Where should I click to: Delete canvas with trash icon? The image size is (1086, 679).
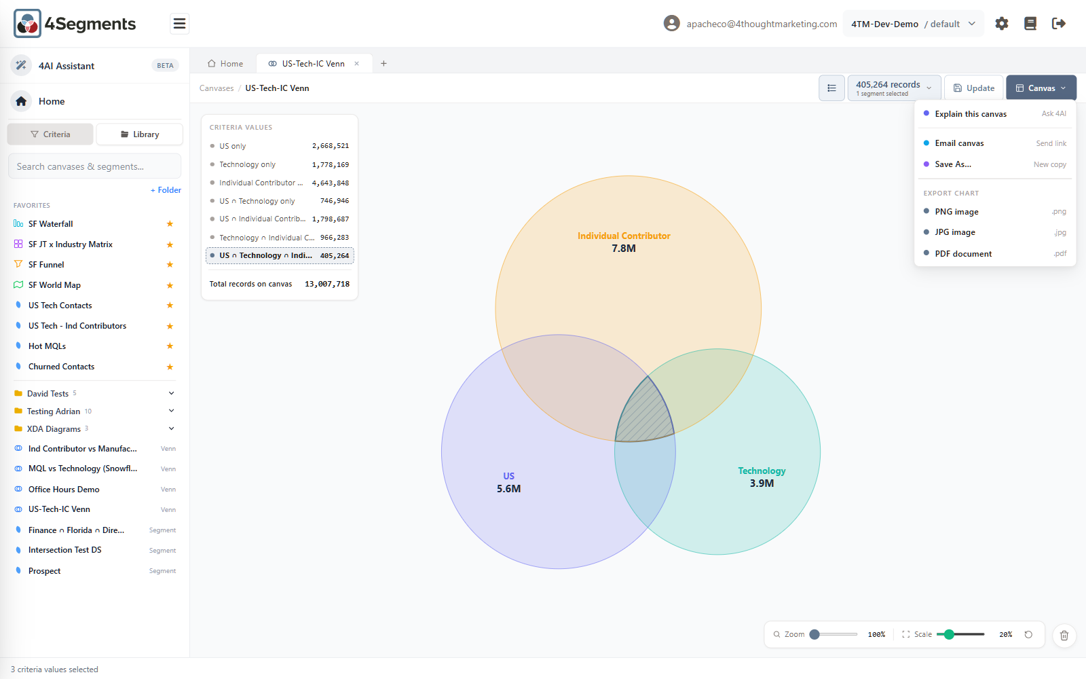click(x=1064, y=636)
